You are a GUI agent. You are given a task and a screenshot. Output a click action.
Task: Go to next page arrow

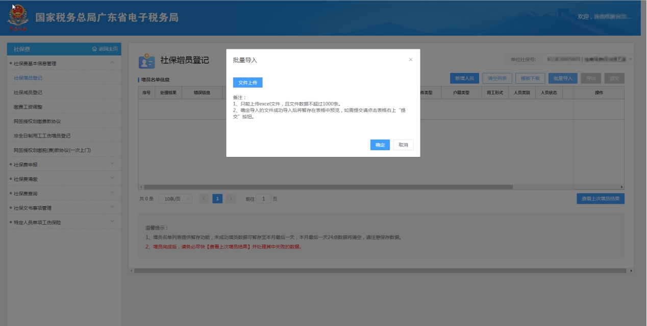pos(231,199)
